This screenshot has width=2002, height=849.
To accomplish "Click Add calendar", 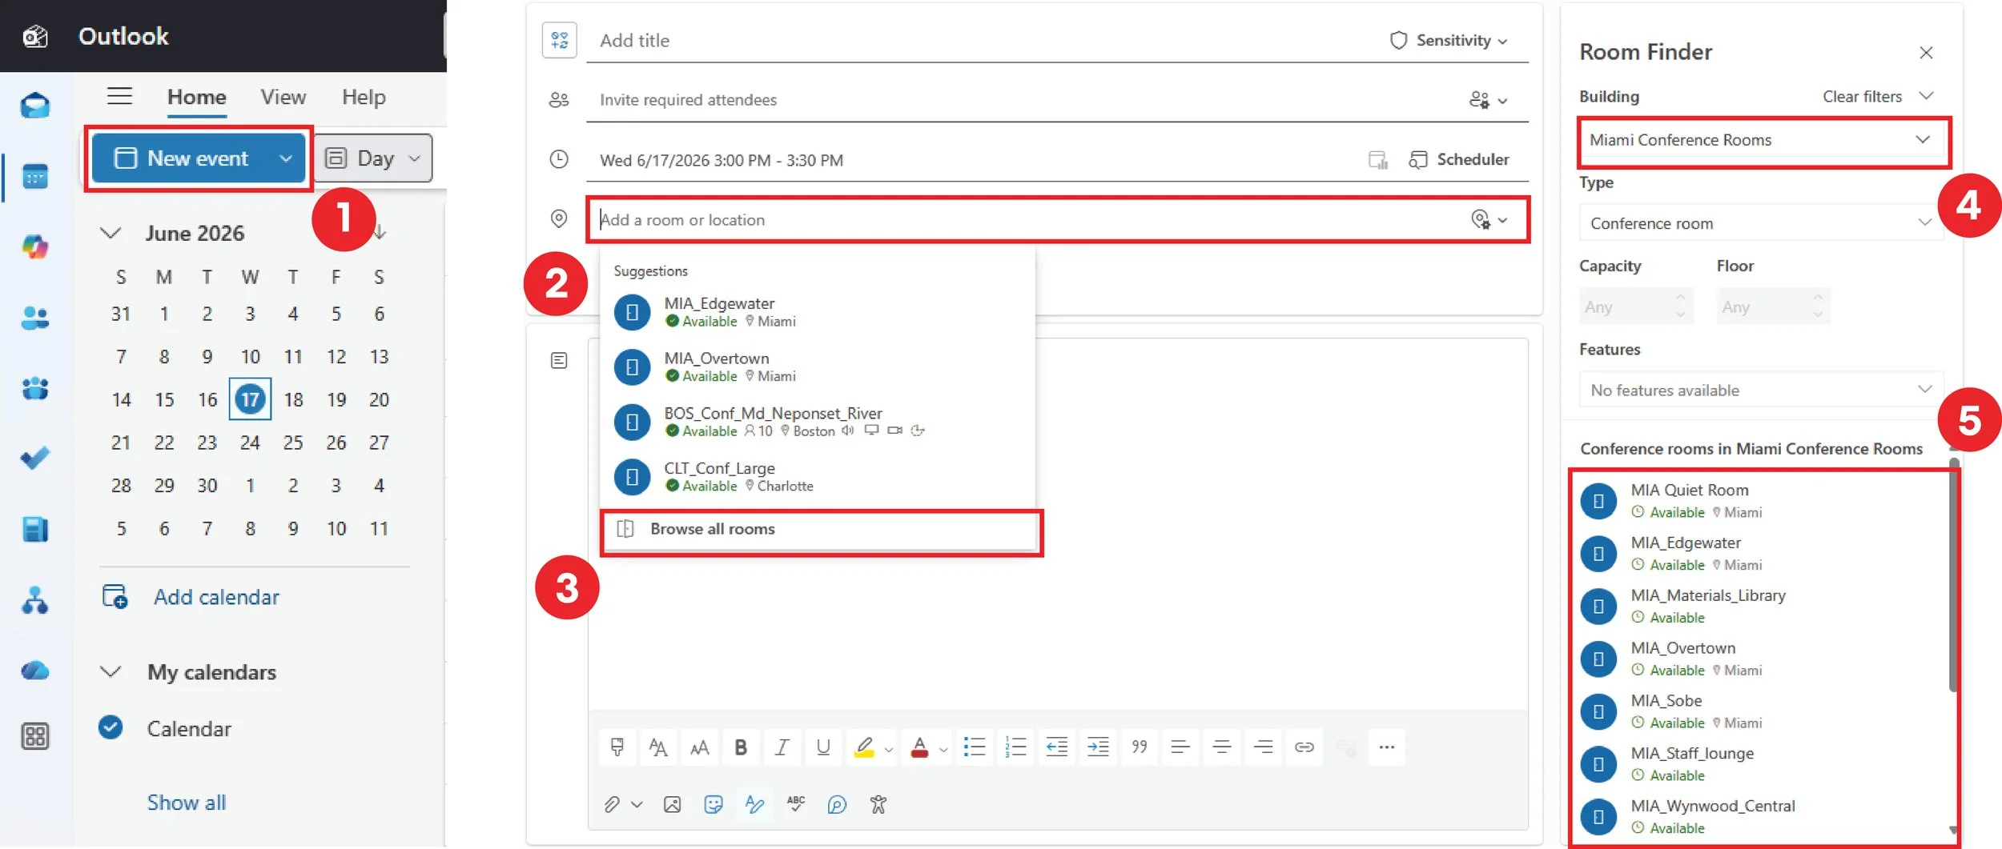I will pyautogui.click(x=191, y=597).
